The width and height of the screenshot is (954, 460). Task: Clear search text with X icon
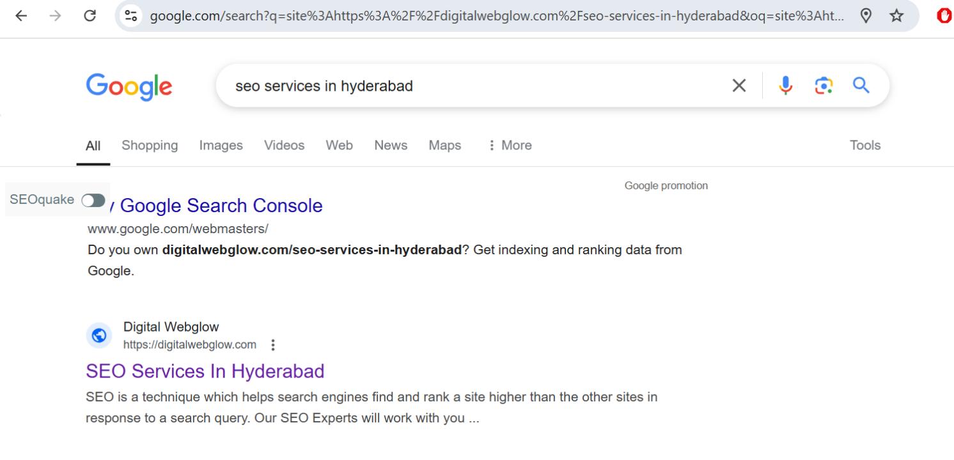pyautogui.click(x=739, y=86)
